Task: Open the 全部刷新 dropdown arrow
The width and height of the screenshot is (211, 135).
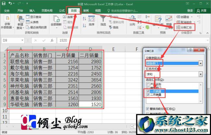Action: pos(56,28)
